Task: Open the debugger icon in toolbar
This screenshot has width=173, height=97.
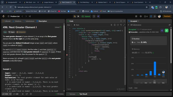Action: coord(75,16)
